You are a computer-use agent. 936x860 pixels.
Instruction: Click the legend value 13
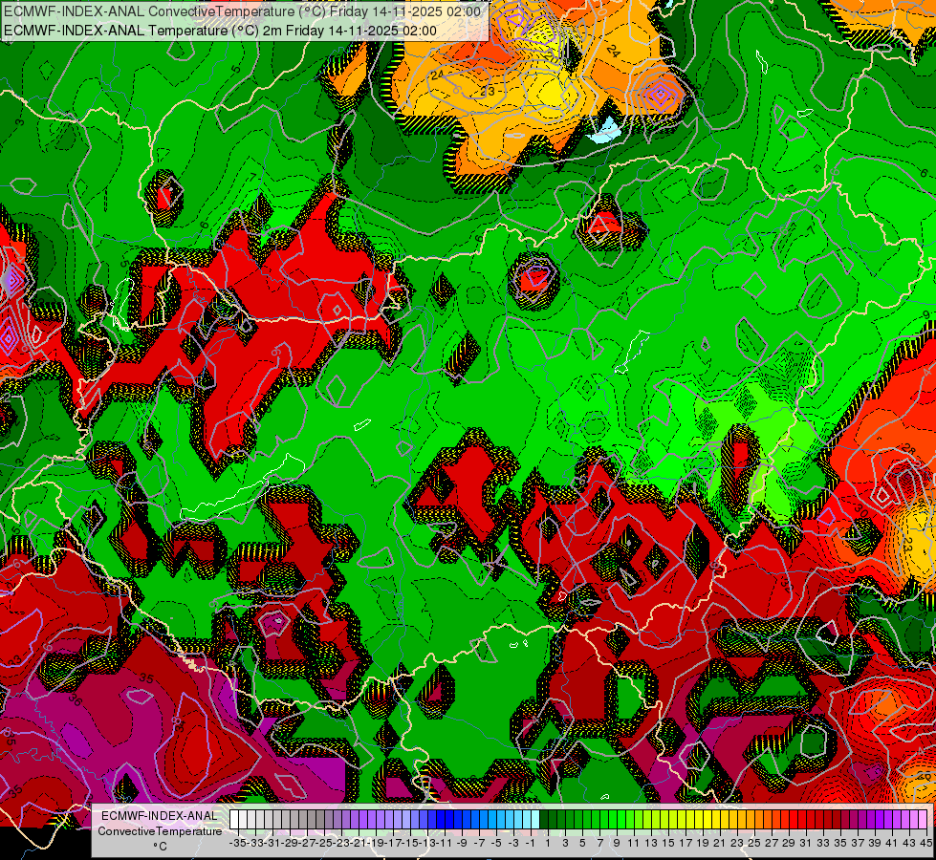[651, 844]
